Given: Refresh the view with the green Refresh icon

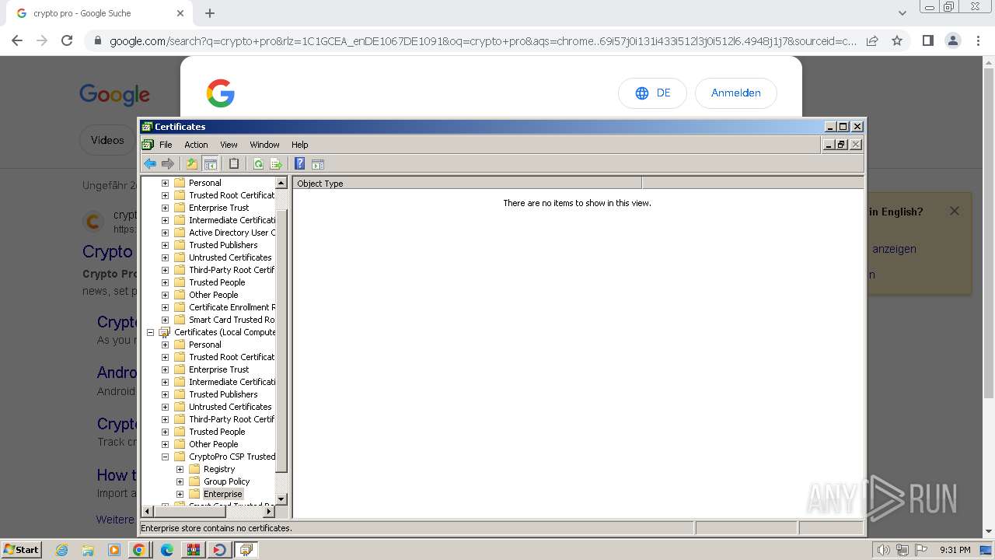Looking at the screenshot, I should pos(258,163).
